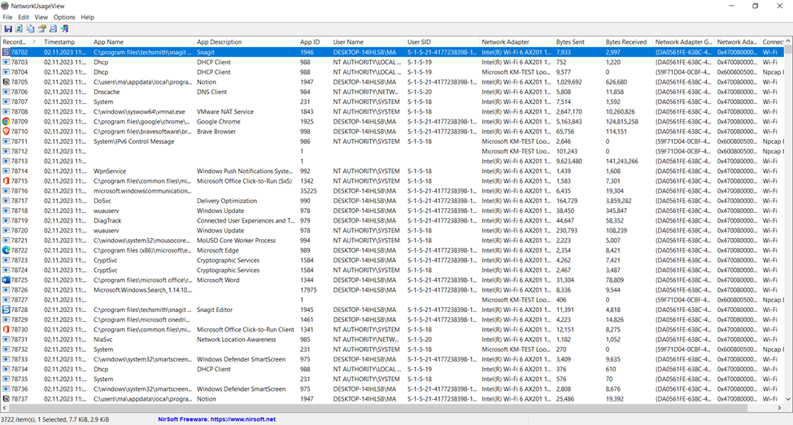Open the Options menu
The height and width of the screenshot is (425, 793).
[x=64, y=17]
